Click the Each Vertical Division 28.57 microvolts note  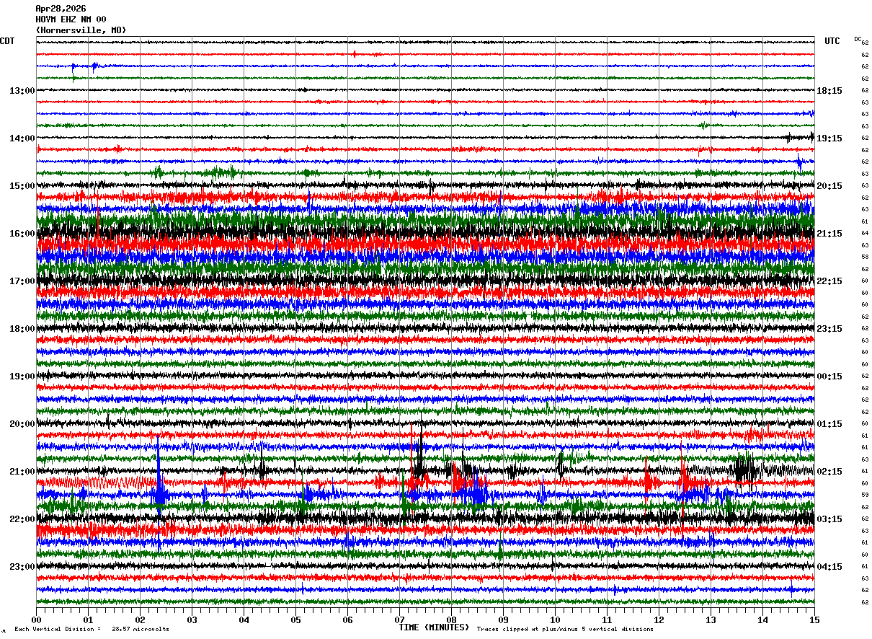point(92,629)
